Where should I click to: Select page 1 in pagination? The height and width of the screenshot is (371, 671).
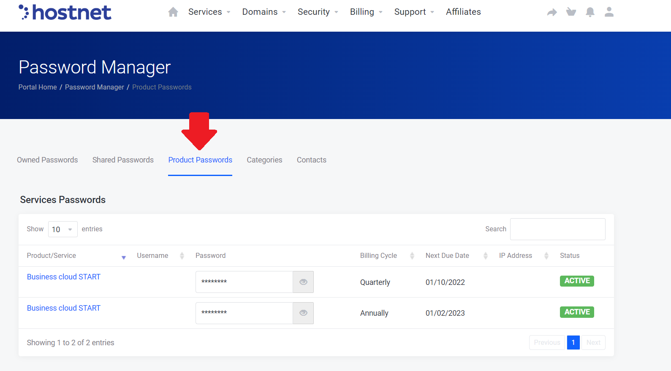[x=573, y=343]
